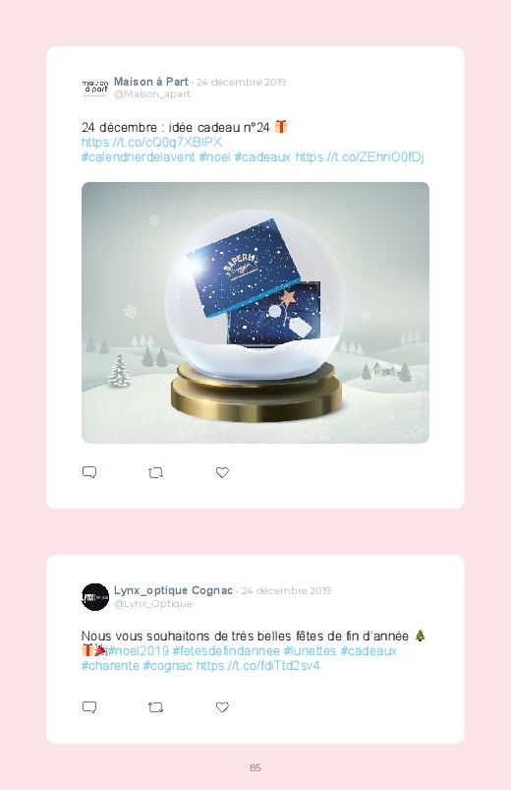Screen dimensions: 511x790
Task: Open link https://t.co/cQ0q7XBIPX
Action: (151, 142)
